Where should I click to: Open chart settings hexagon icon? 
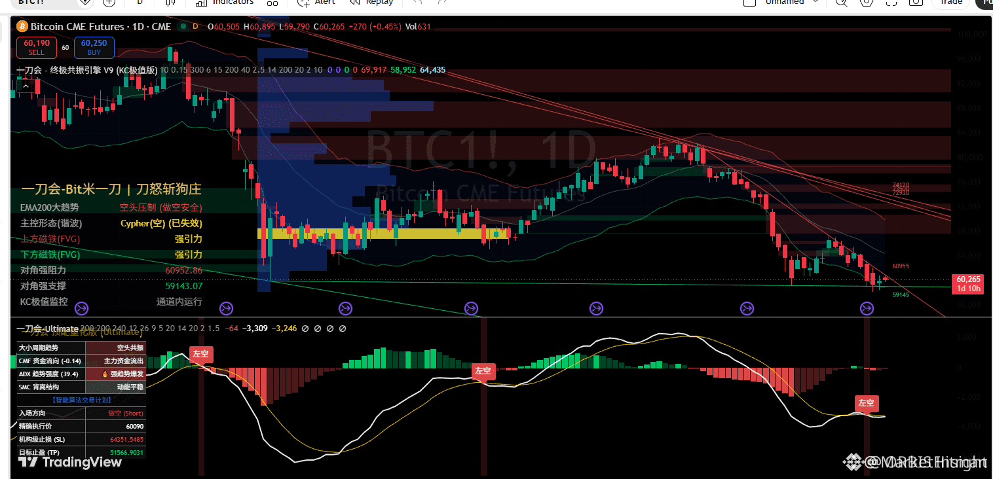[867, 2]
